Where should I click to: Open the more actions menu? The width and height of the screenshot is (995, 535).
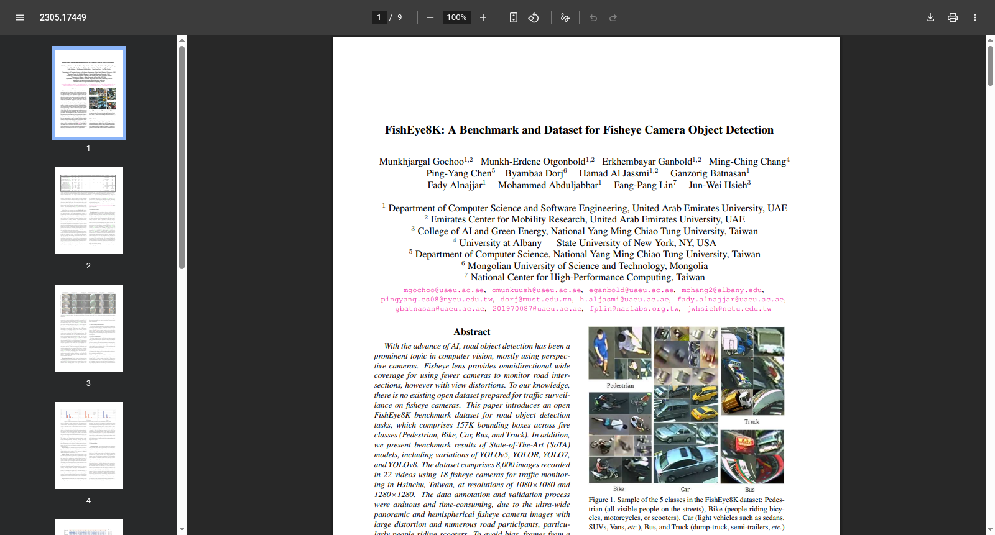coord(975,17)
